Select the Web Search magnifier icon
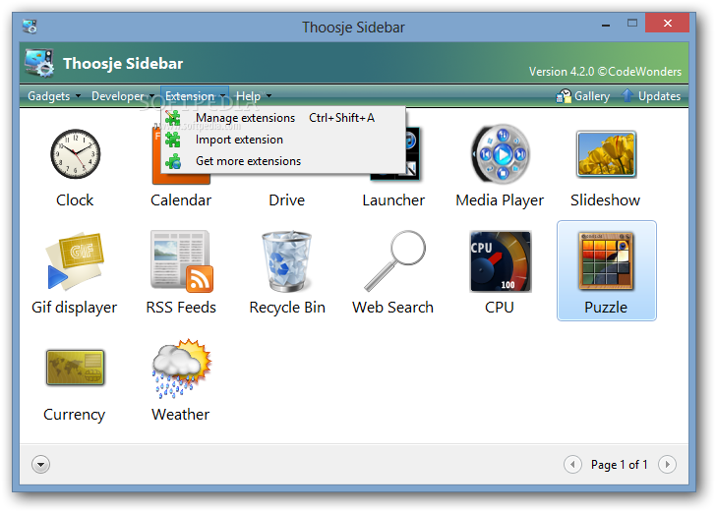The width and height of the screenshot is (716, 512). 394,260
